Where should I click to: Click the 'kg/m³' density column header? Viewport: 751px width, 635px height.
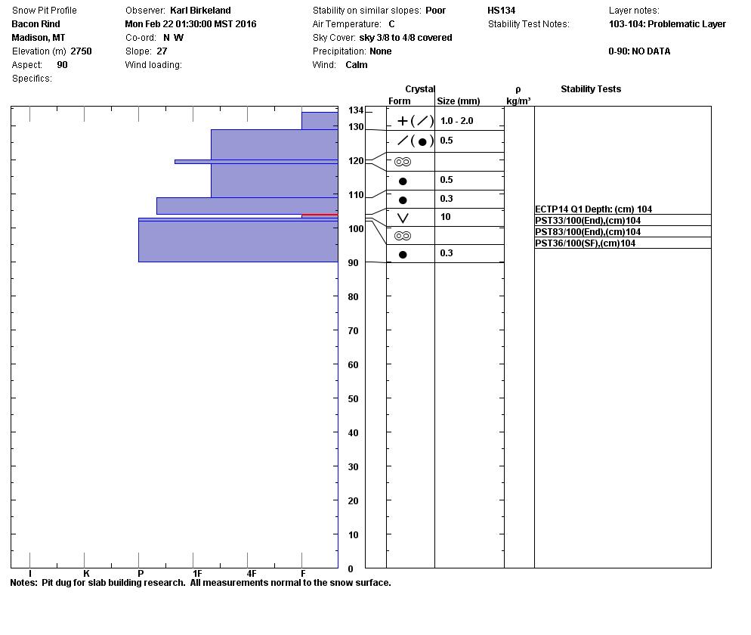[x=518, y=101]
